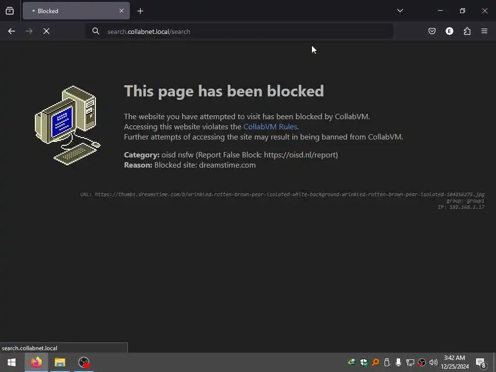Expand the list all tabs chevron
The image size is (496, 372).
(400, 11)
